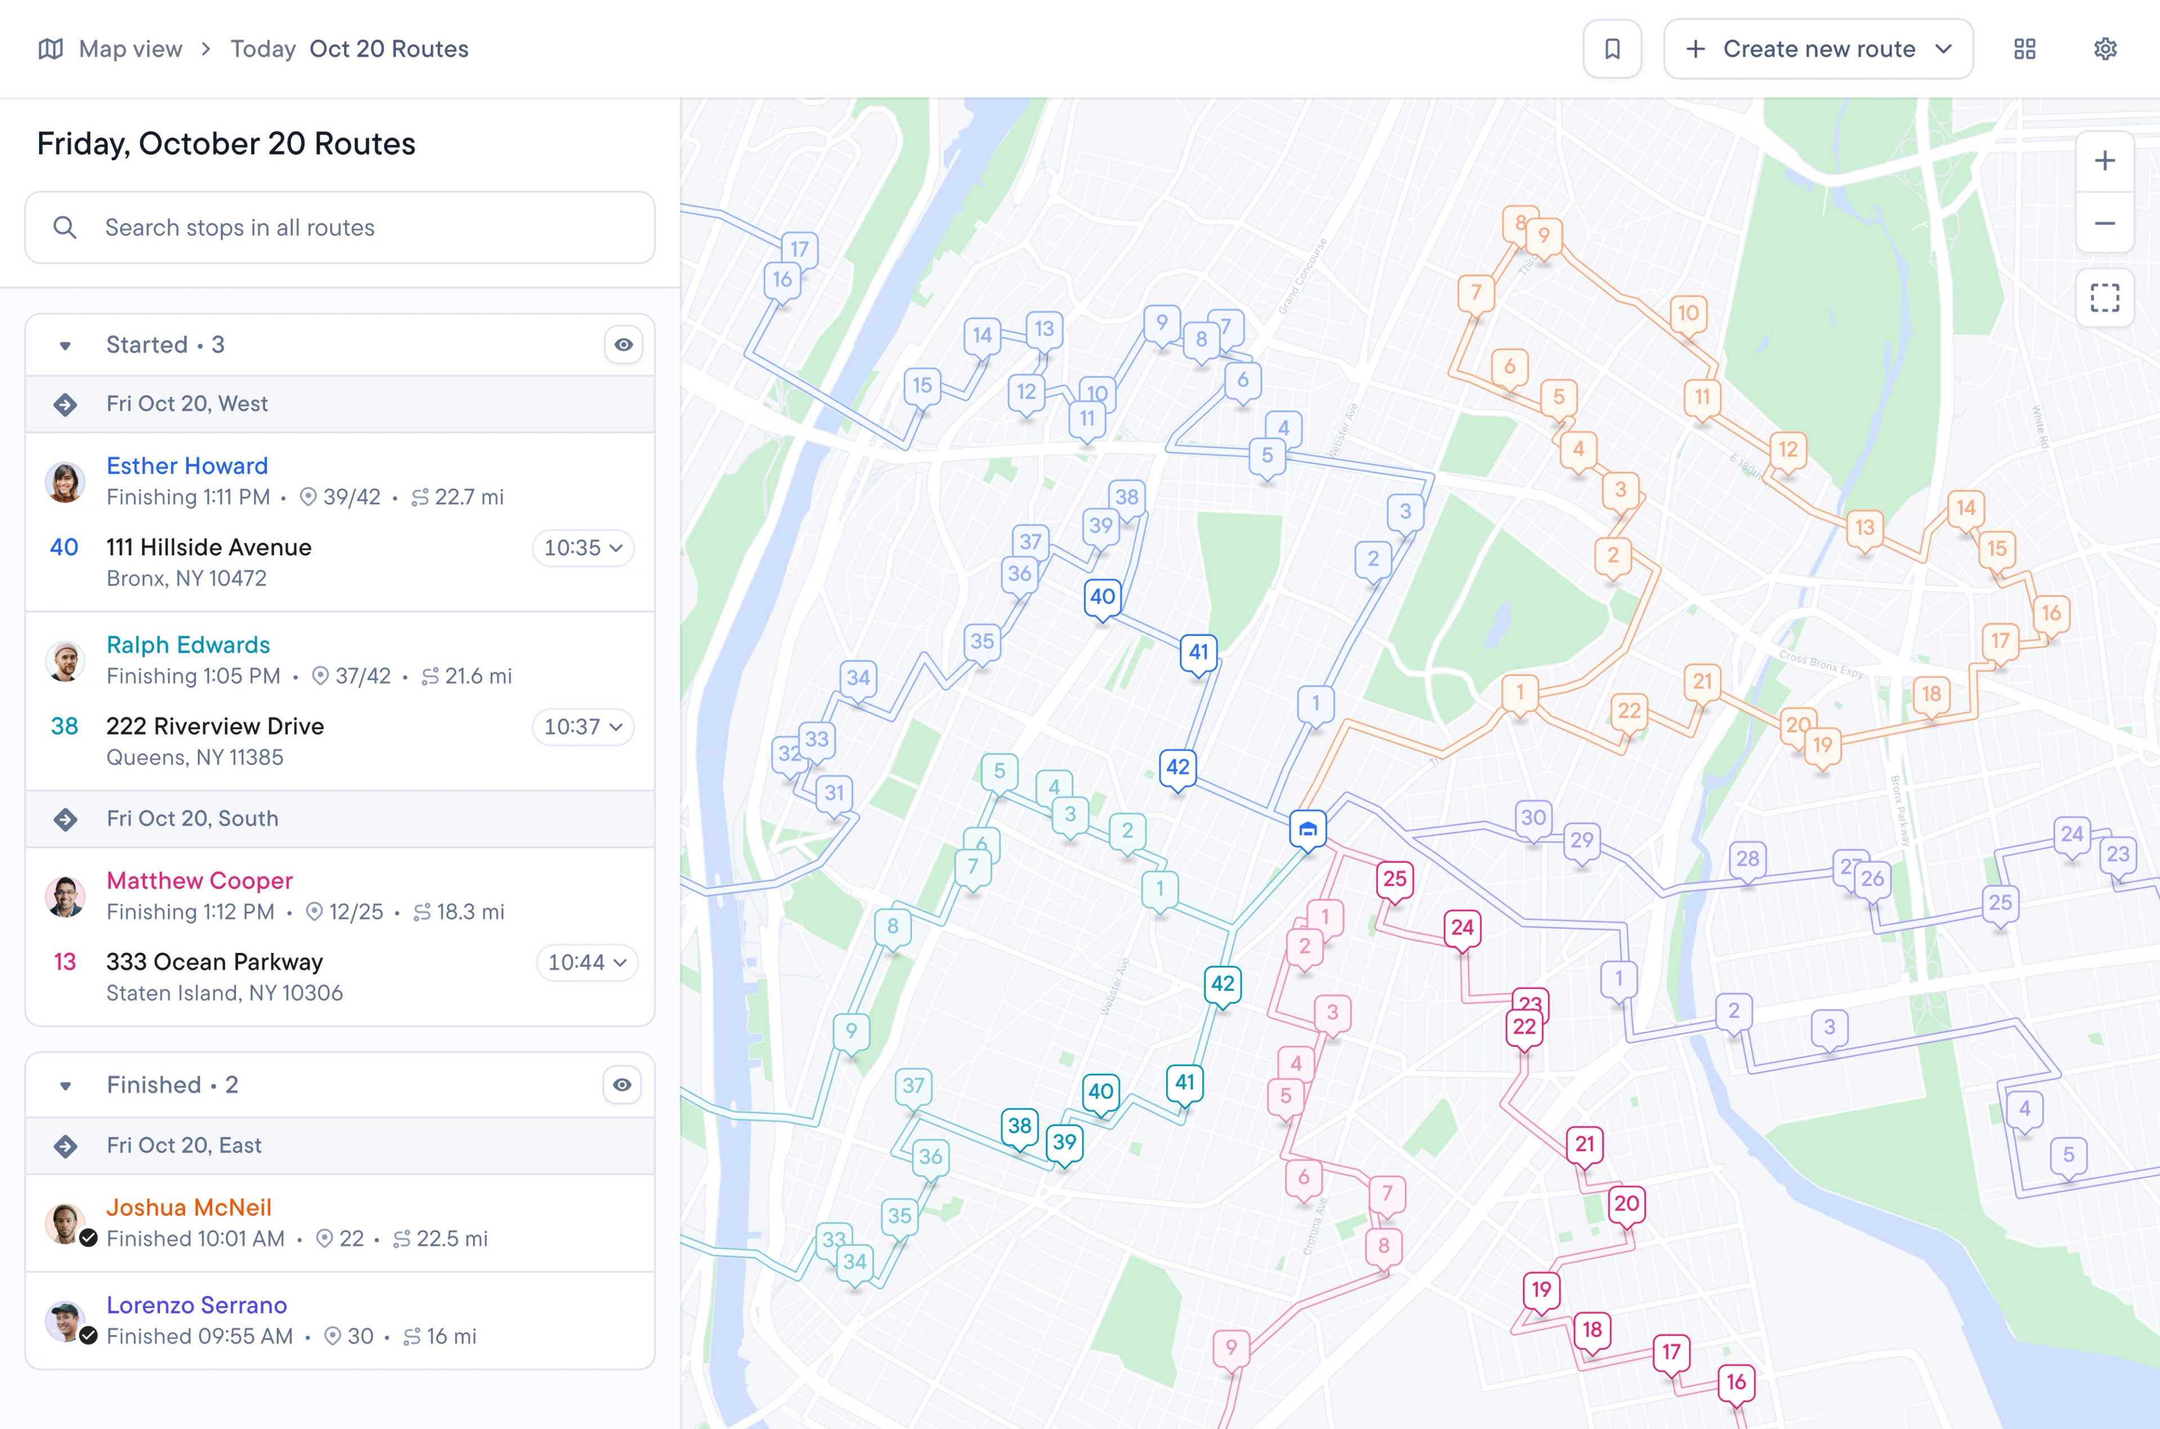
Task: Click Fri Oct 20, East route header
Action: [340, 1146]
